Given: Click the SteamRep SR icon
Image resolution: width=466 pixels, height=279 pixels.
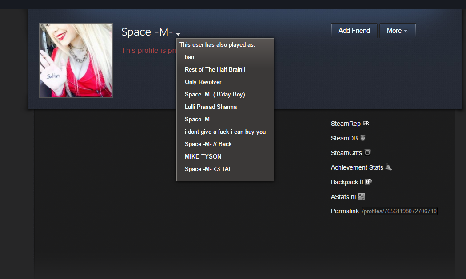Looking at the screenshot, I should pos(366,123).
